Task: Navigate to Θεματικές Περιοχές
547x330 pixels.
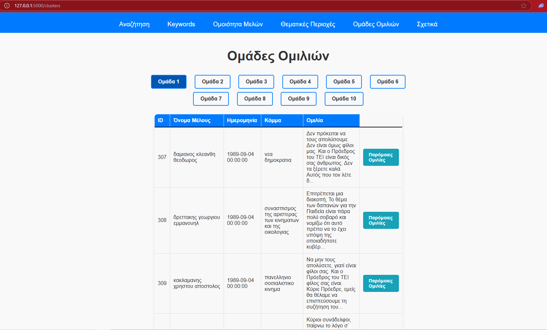Action: 308,24
